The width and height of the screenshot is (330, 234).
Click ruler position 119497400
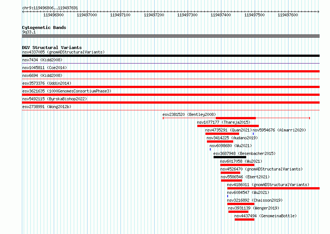tap(221, 15)
